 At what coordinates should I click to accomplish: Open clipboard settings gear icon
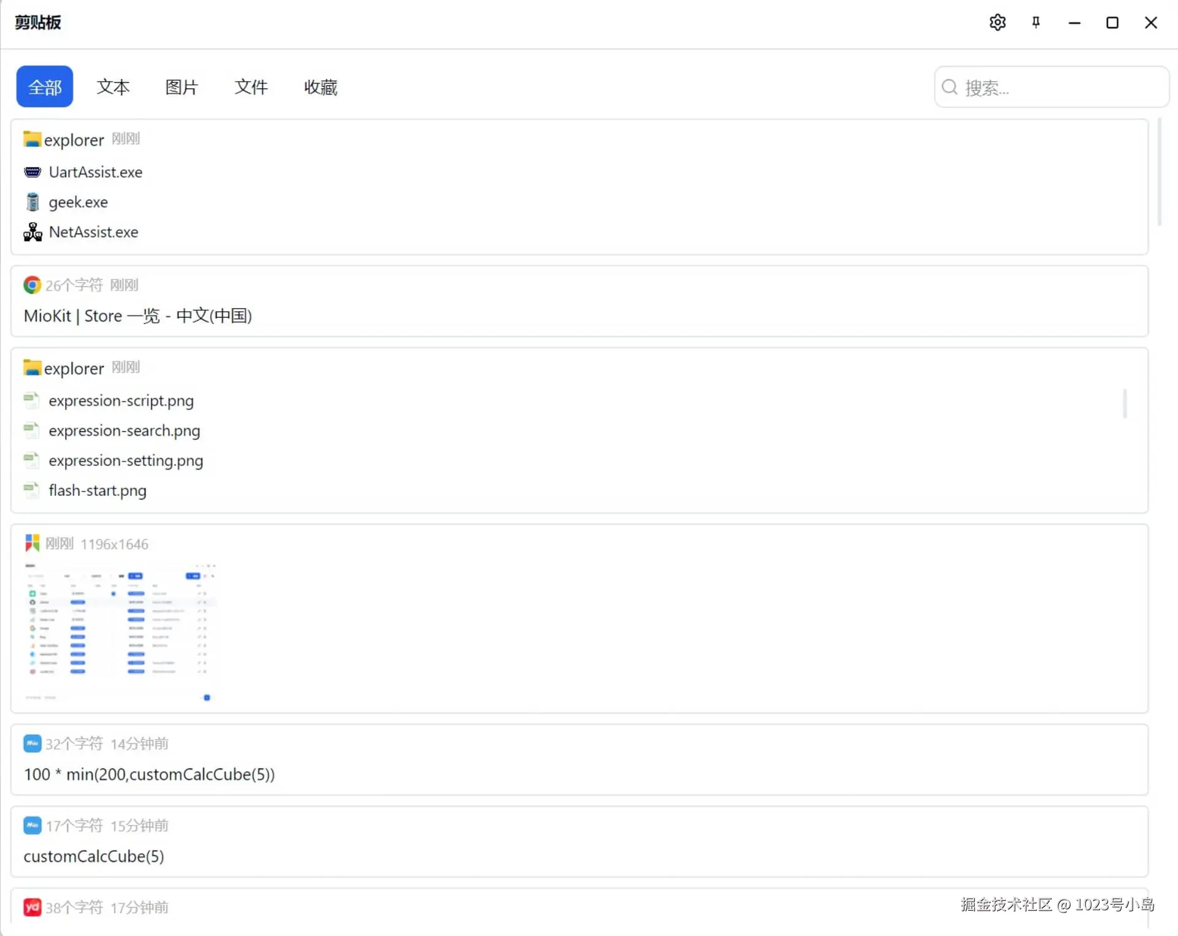tap(998, 23)
